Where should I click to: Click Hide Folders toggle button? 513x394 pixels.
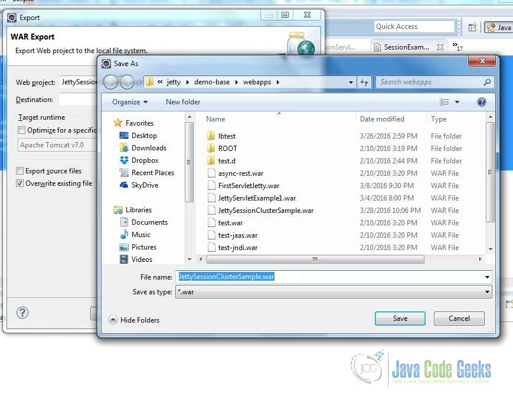coord(135,320)
